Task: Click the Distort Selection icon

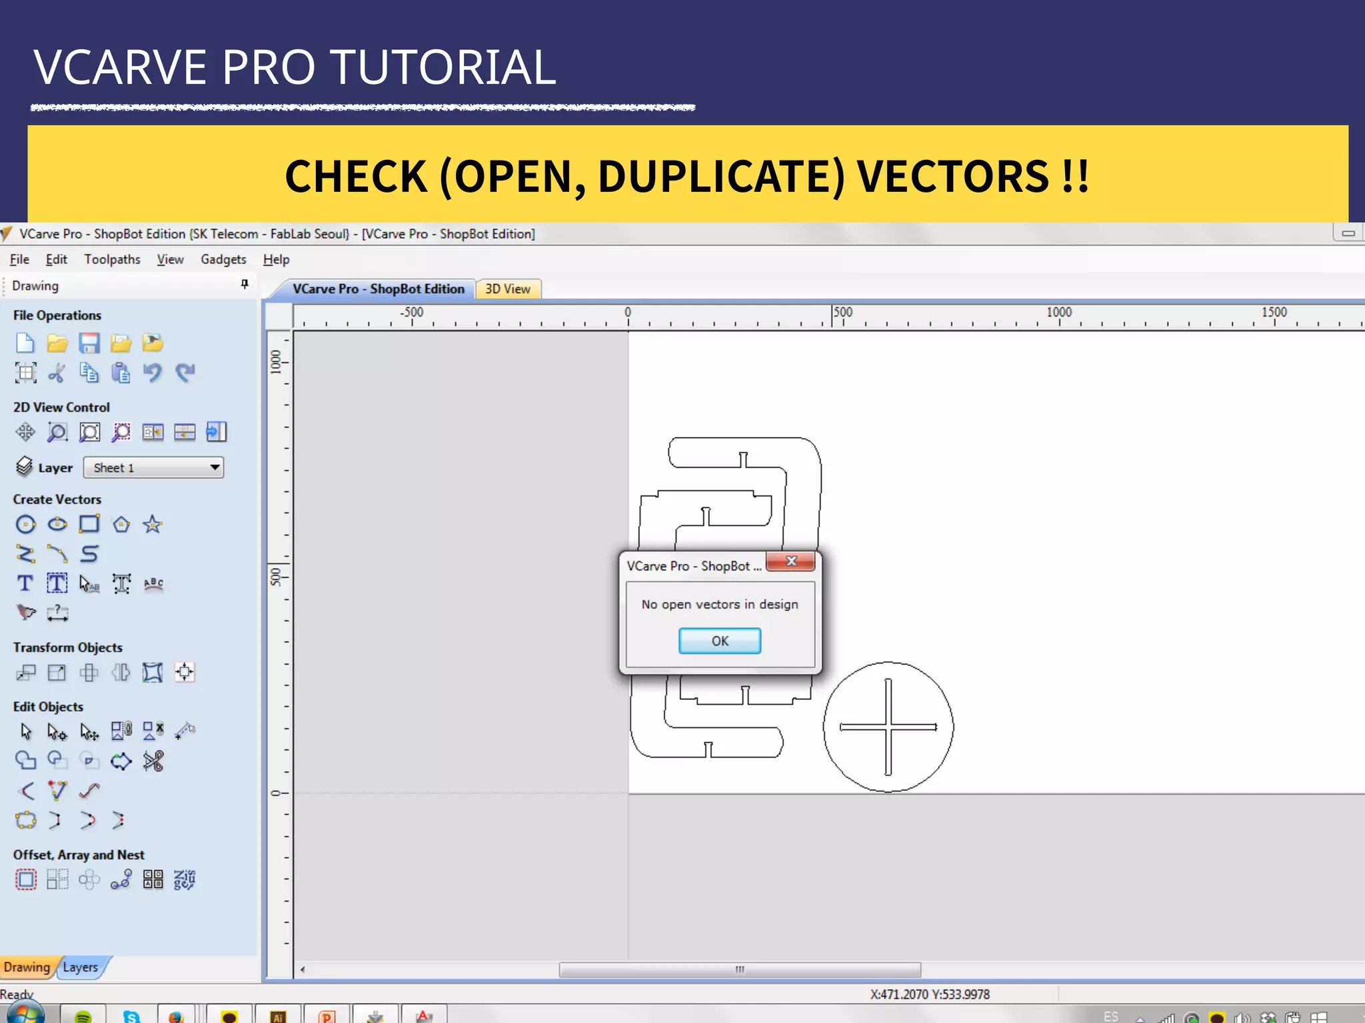Action: [153, 673]
